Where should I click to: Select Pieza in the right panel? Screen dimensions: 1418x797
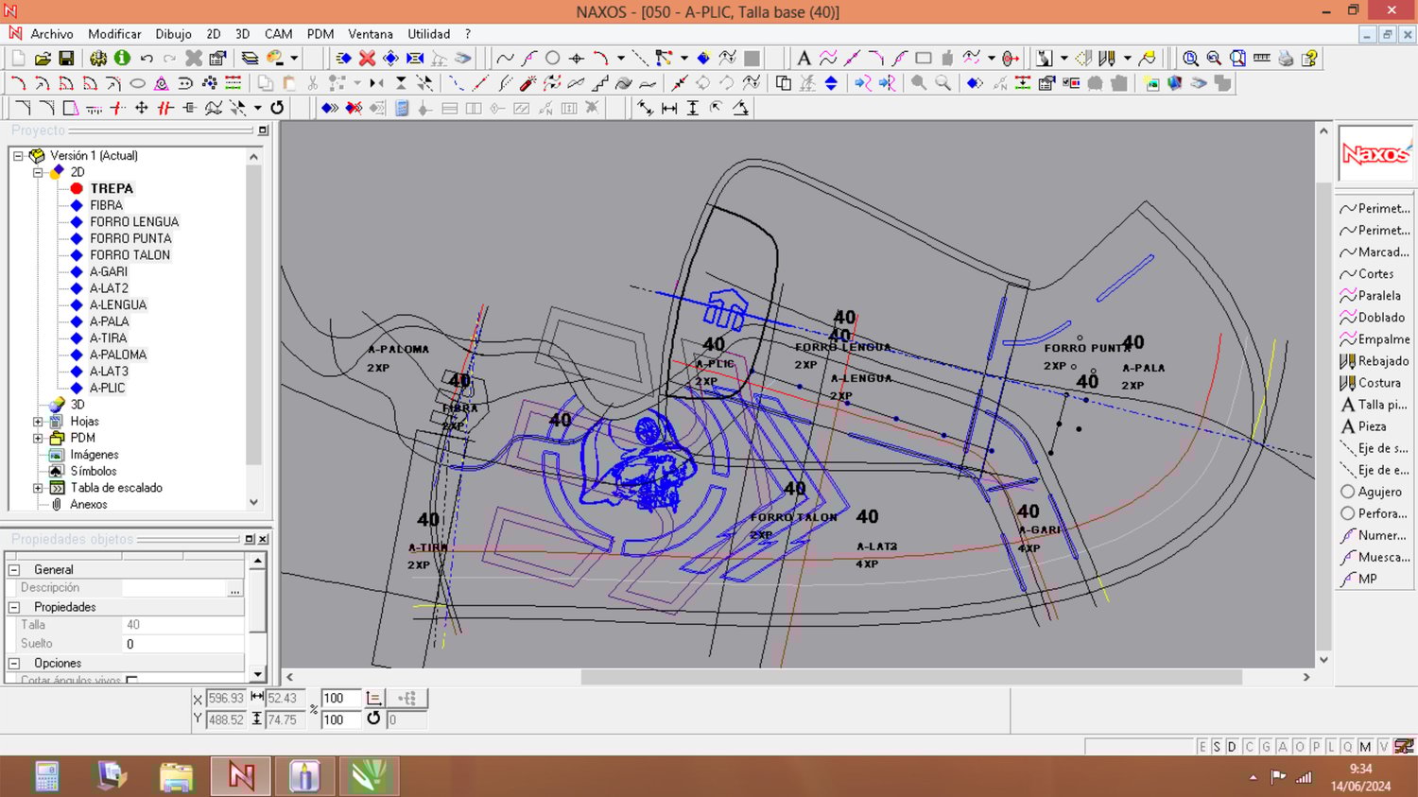coord(1374,426)
